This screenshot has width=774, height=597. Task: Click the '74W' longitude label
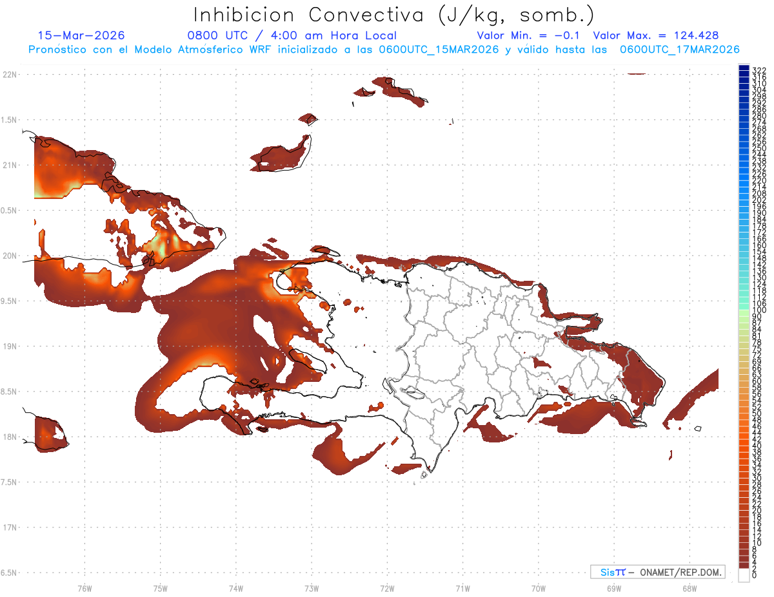click(x=236, y=587)
